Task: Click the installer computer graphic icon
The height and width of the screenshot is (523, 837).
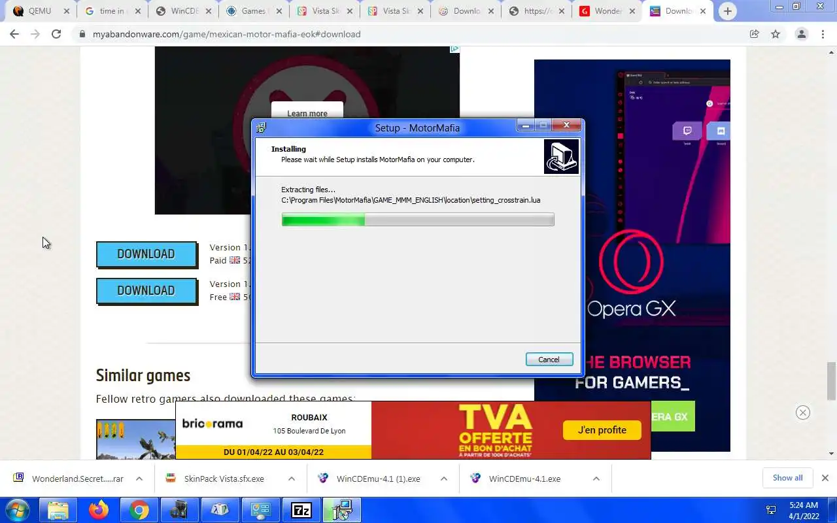Action: coord(561,156)
